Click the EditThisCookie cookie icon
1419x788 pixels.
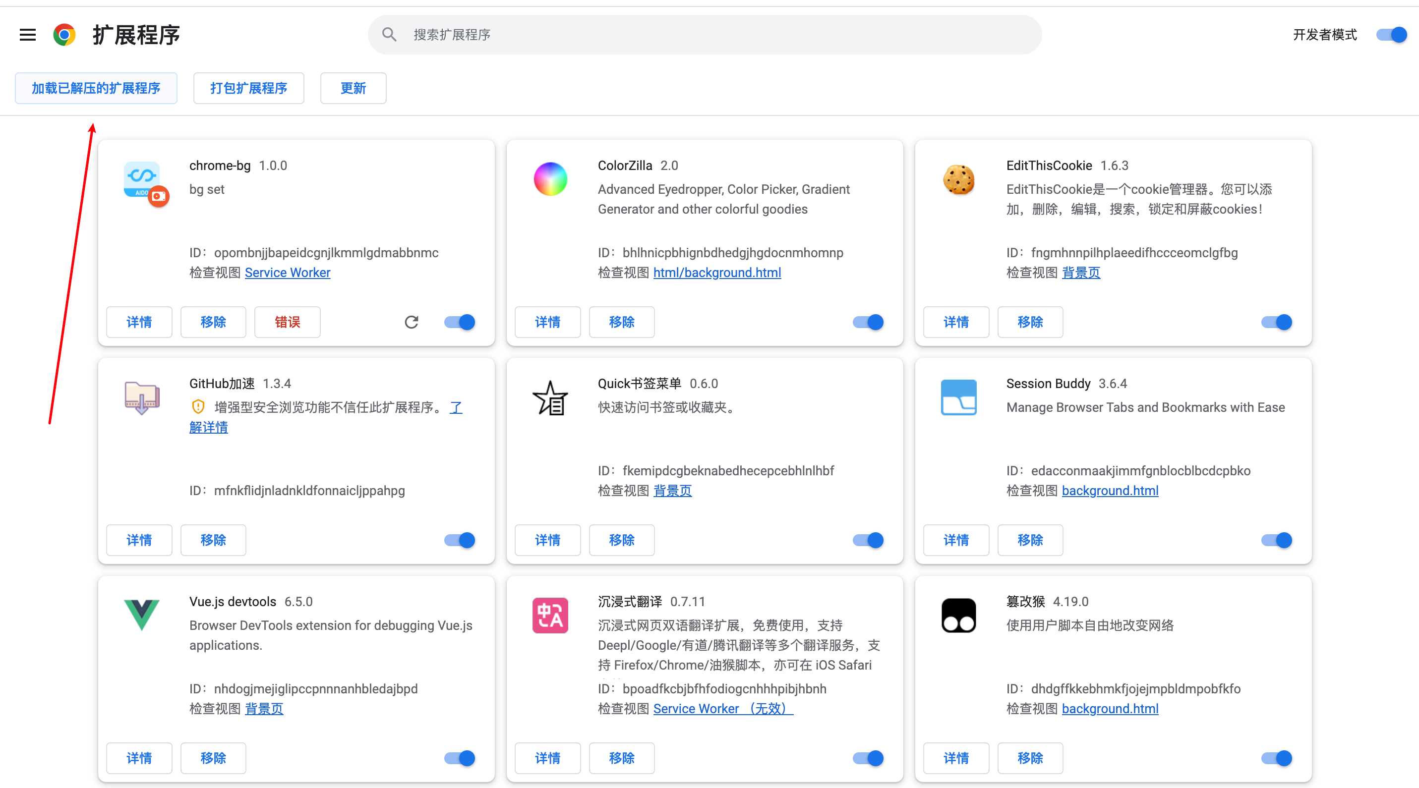[958, 179]
